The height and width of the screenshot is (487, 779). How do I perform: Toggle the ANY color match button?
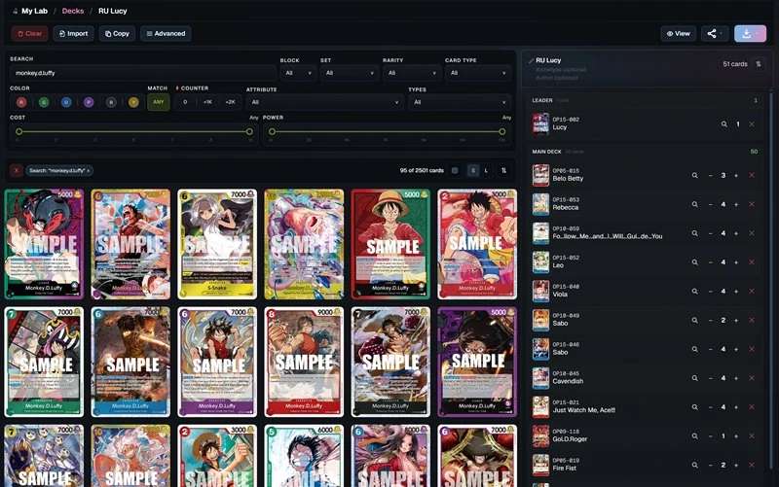[x=159, y=102]
